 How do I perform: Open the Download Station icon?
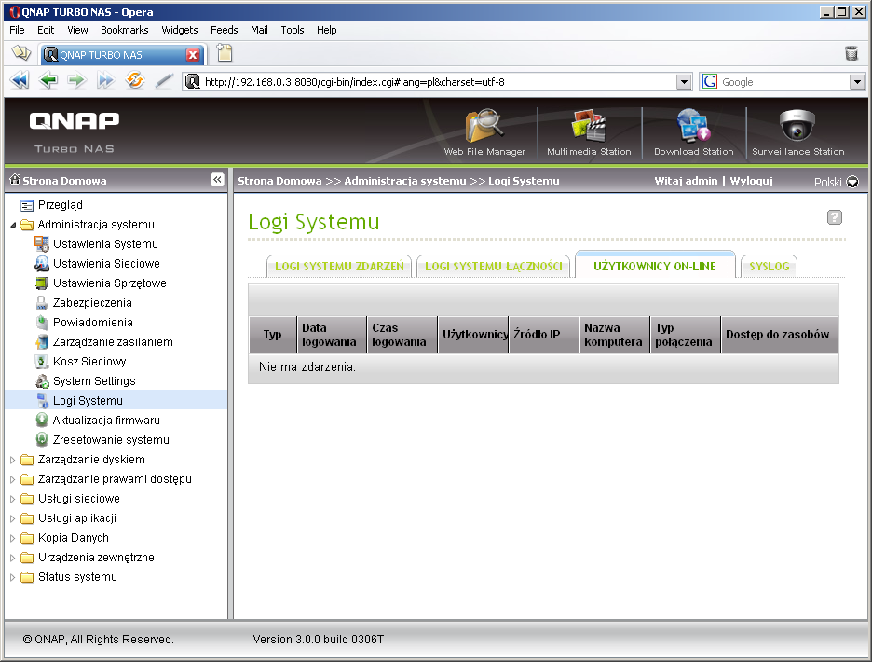pyautogui.click(x=693, y=126)
